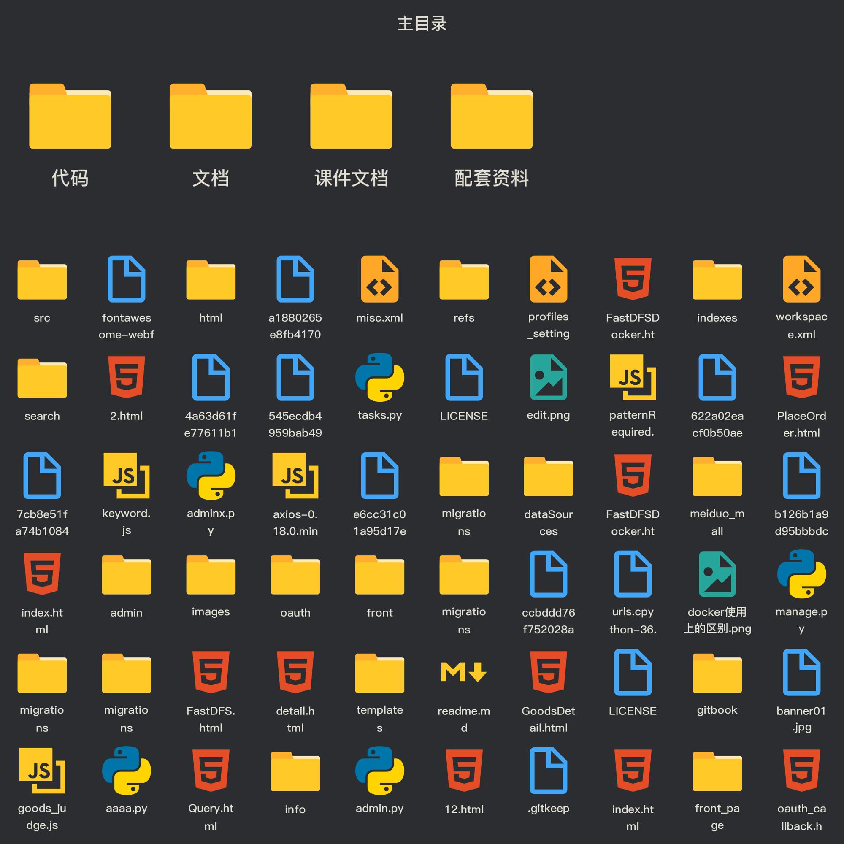
Task: Select the edit.png image icon
Action: (x=548, y=377)
